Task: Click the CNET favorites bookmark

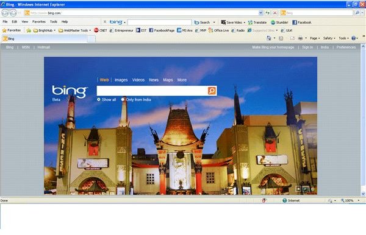Action: (x=101, y=30)
